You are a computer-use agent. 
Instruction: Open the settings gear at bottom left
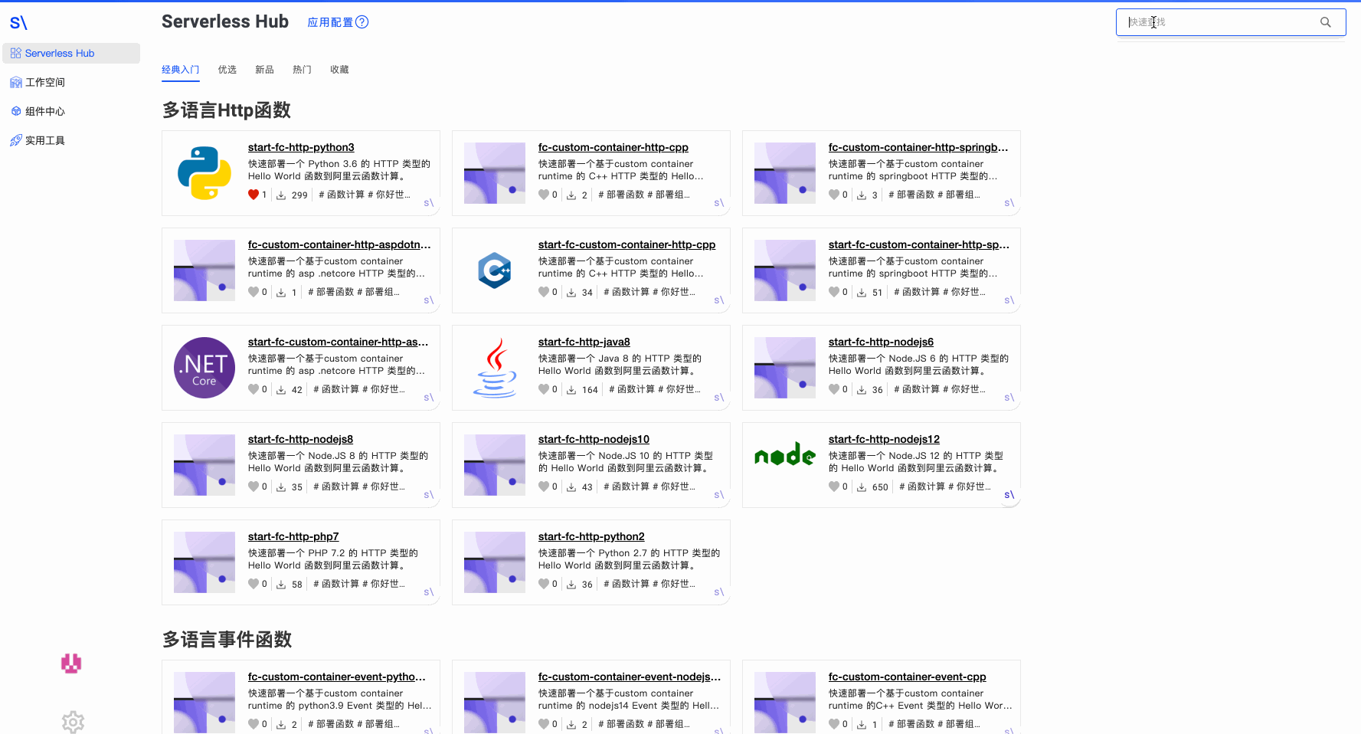click(73, 722)
